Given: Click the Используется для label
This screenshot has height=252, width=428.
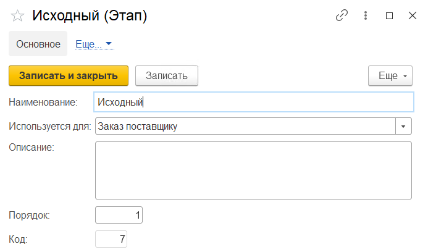Looking at the screenshot, I should (x=50, y=126).
